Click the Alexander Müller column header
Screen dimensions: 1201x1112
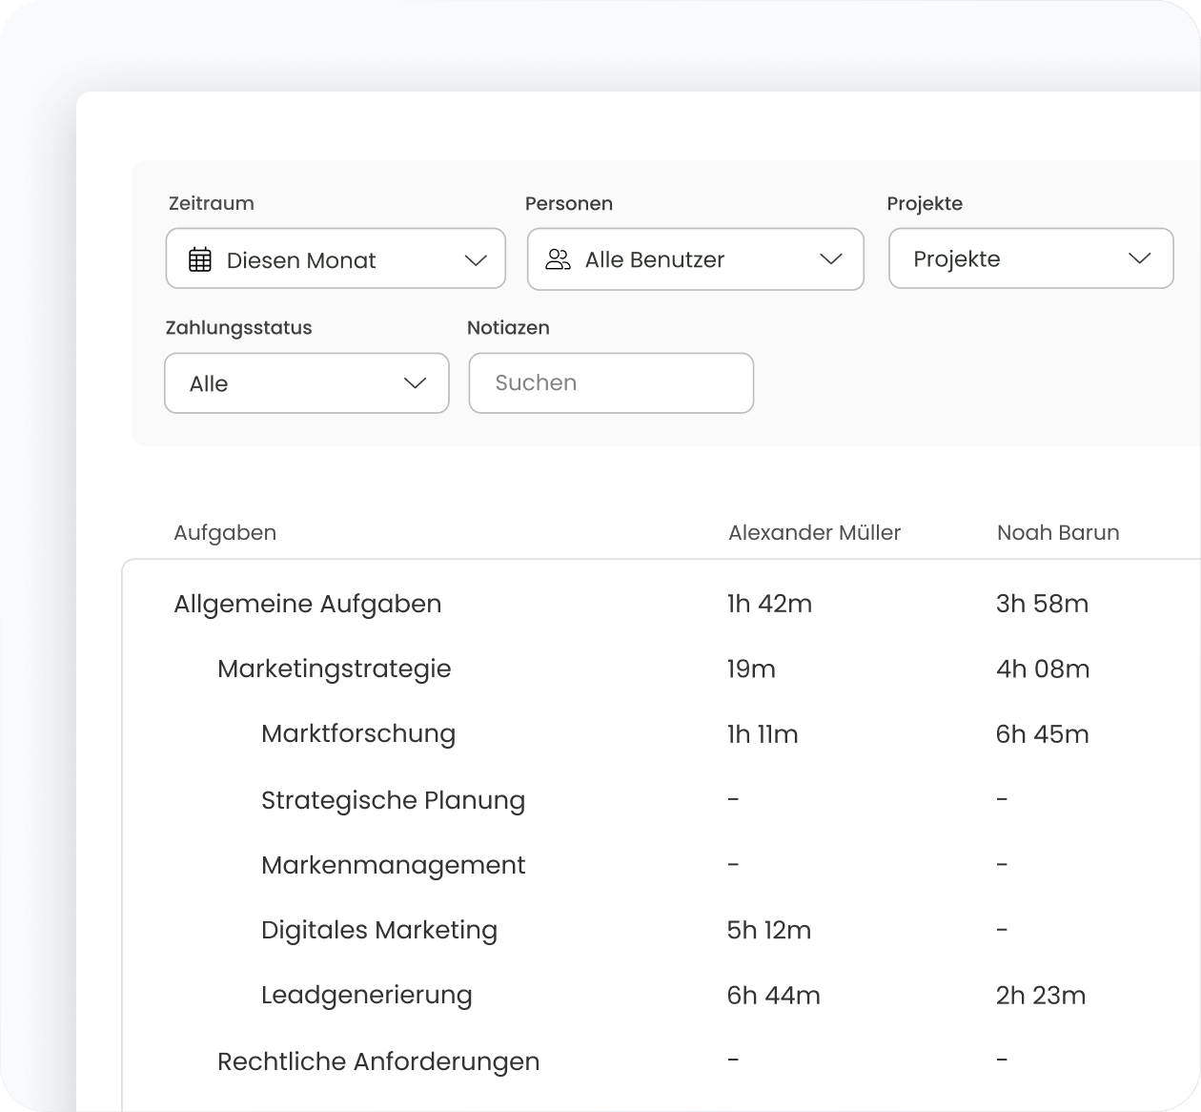click(x=814, y=532)
